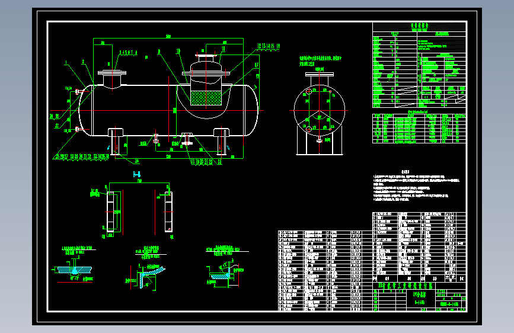Select the right vertical column in the B-B view

(168, 212)
